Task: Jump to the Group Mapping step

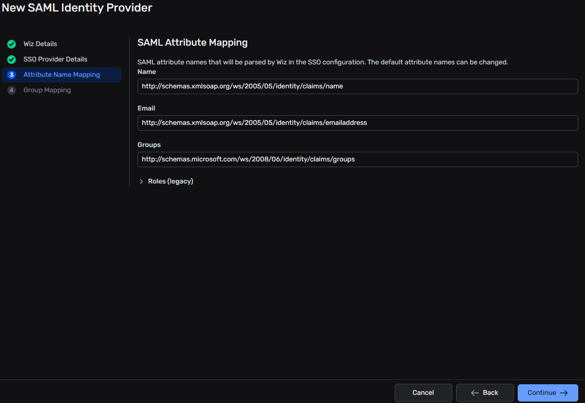Action: pyautogui.click(x=47, y=90)
